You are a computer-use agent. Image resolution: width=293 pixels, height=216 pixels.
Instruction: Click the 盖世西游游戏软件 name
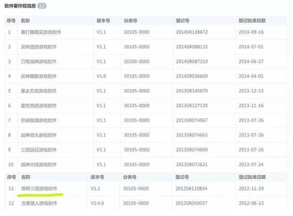[x=39, y=106]
